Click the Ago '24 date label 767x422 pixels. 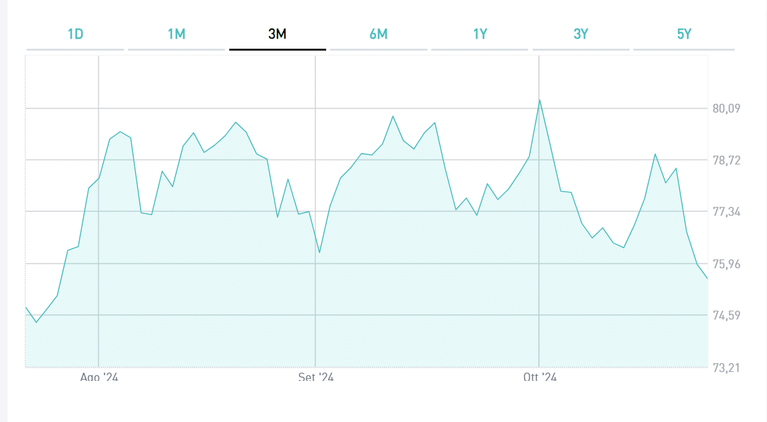(99, 377)
